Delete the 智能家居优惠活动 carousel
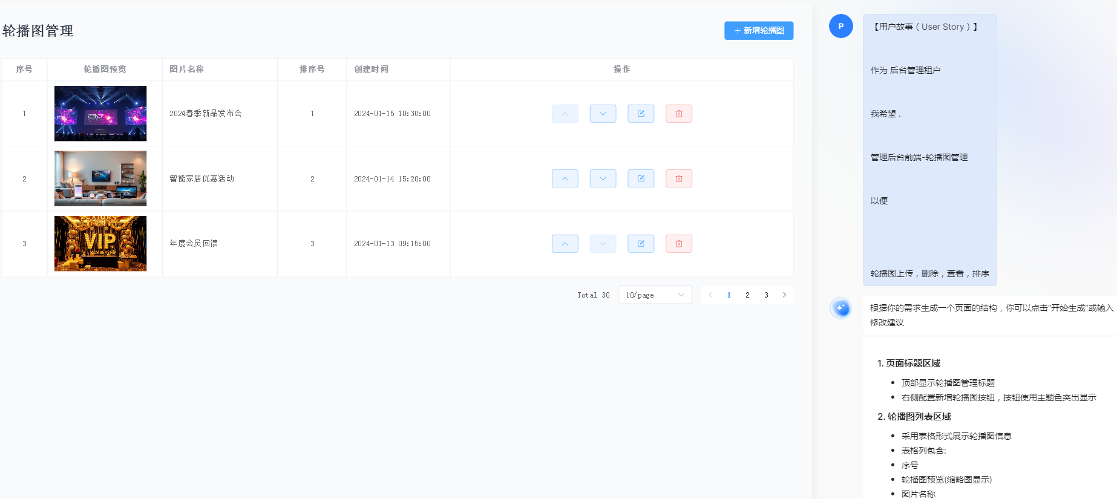Viewport: 1117px width, 499px height. [x=679, y=178]
